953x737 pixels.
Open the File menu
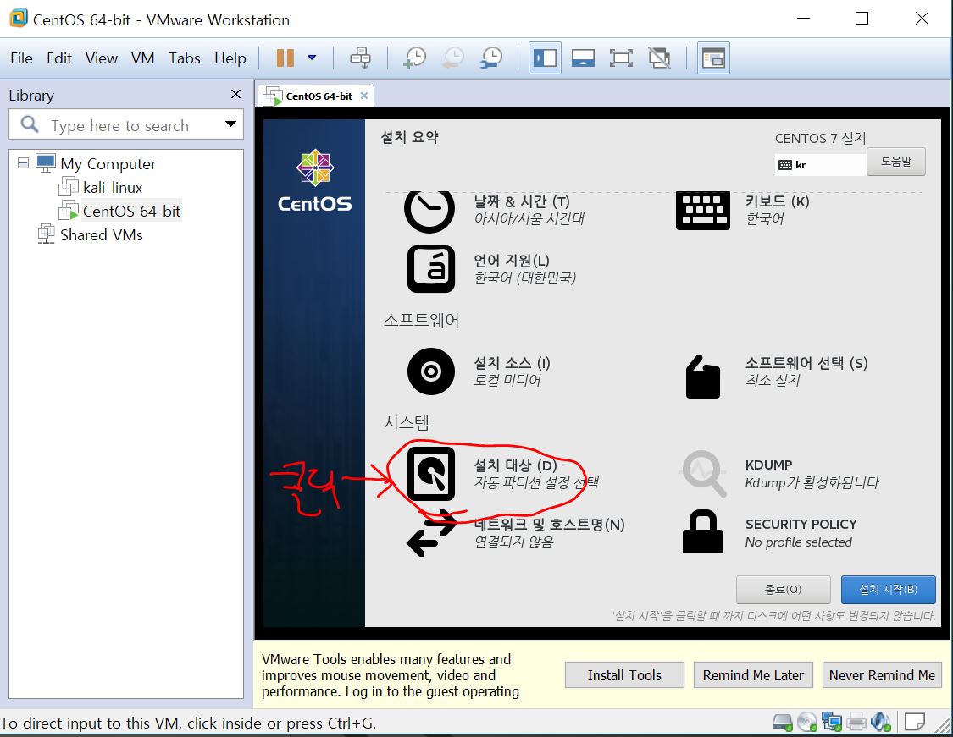click(21, 58)
